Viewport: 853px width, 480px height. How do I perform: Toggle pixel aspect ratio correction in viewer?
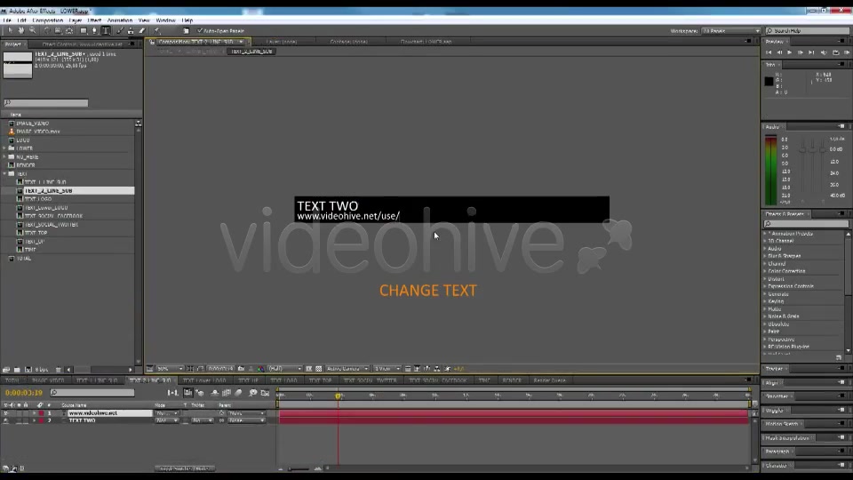408,369
